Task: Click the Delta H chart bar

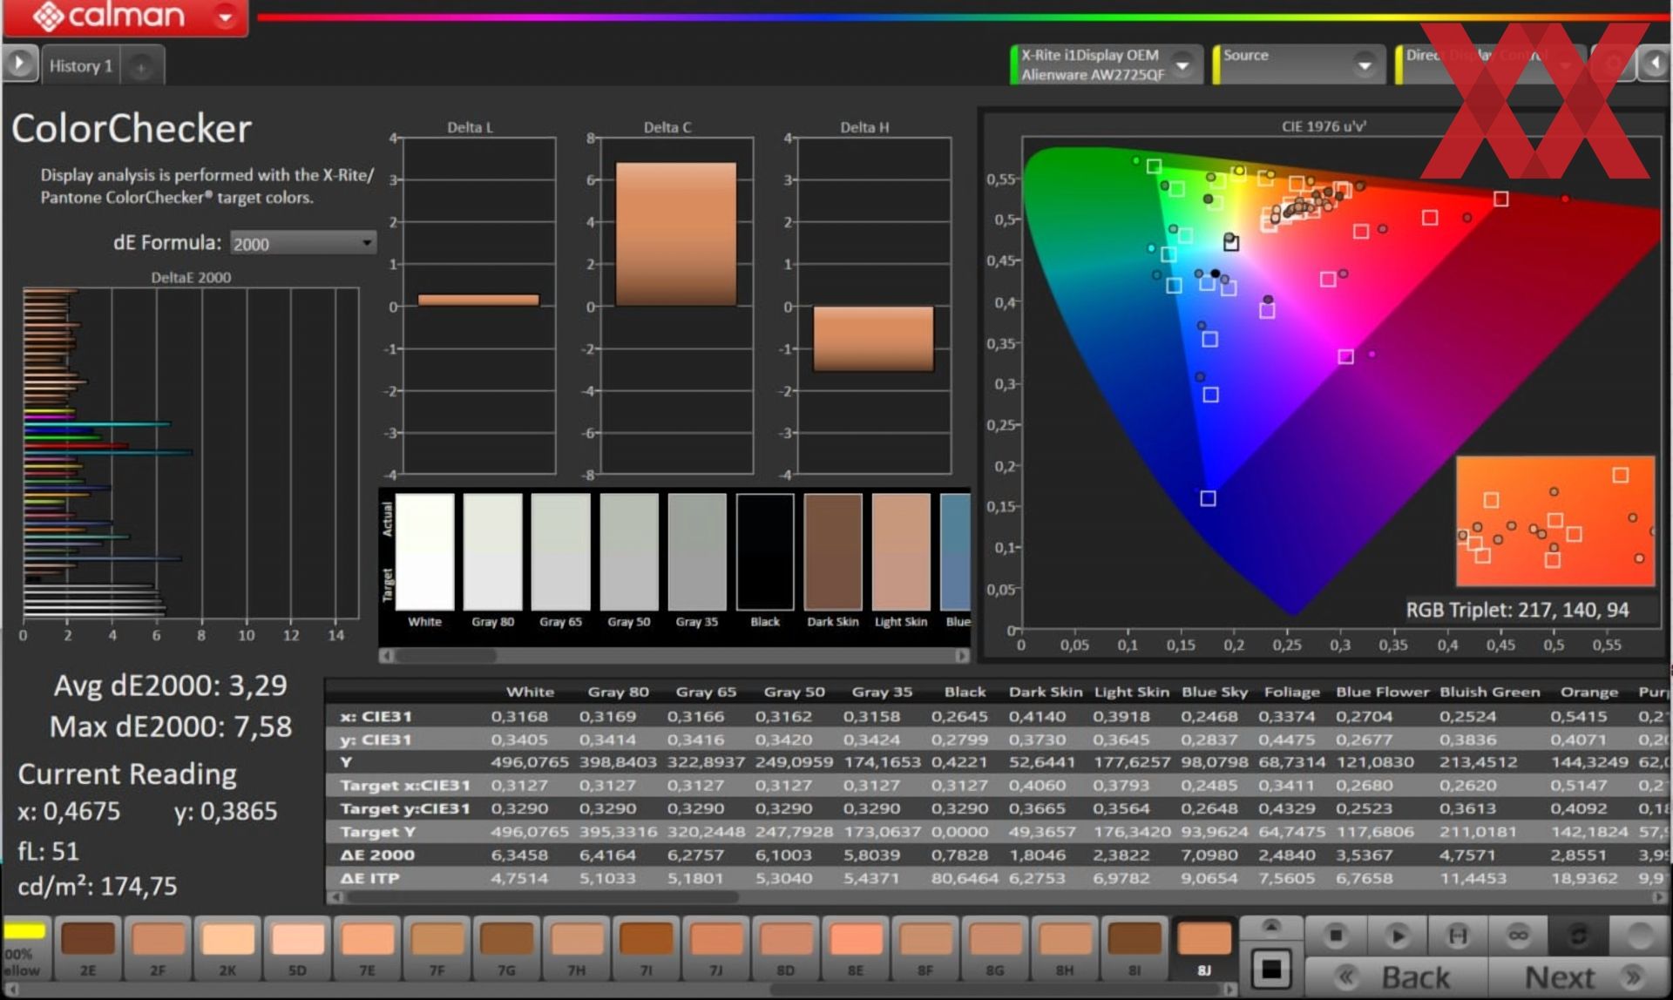Action: [x=873, y=339]
